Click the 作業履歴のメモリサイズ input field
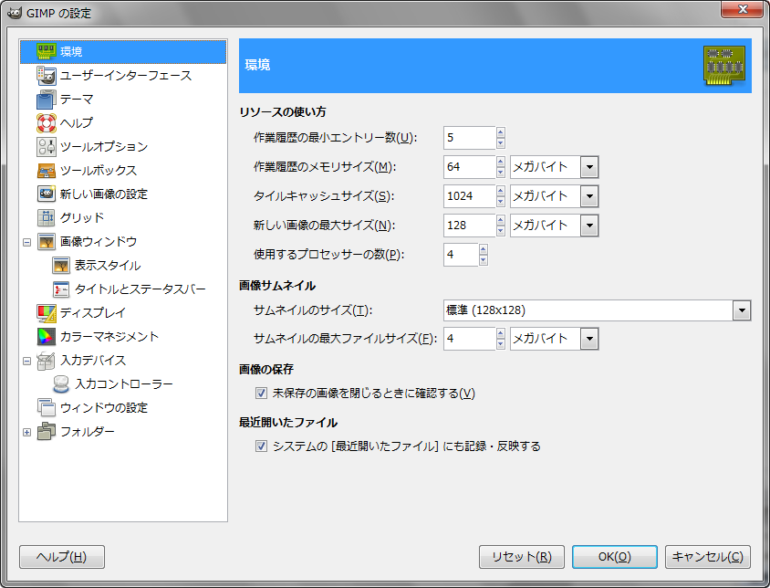The width and height of the screenshot is (770, 588). point(468,166)
